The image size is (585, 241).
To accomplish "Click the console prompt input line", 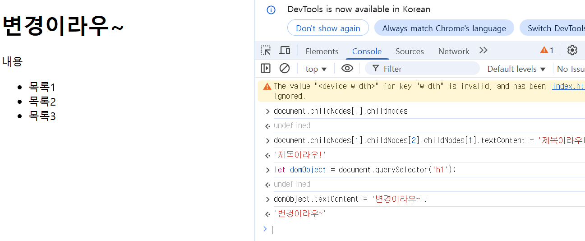I will [x=424, y=230].
